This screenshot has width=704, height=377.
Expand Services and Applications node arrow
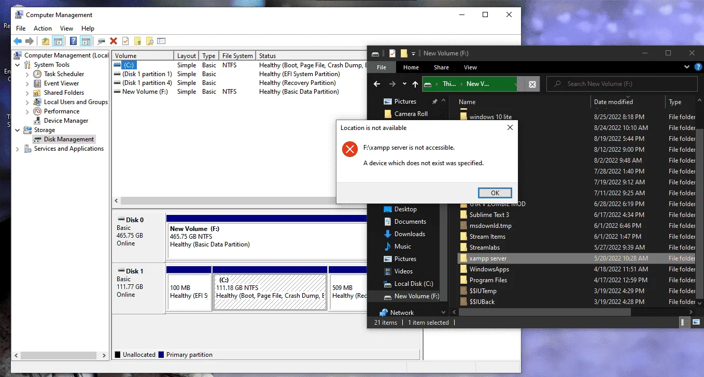pyautogui.click(x=18, y=149)
